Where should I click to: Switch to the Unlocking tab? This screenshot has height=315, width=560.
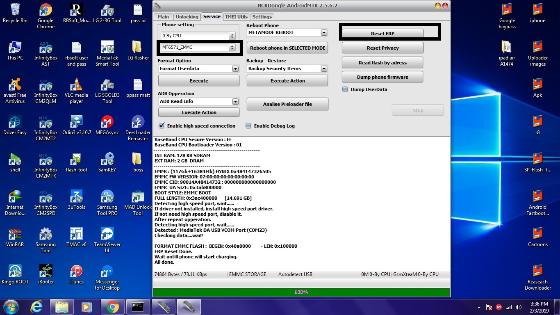click(x=187, y=17)
